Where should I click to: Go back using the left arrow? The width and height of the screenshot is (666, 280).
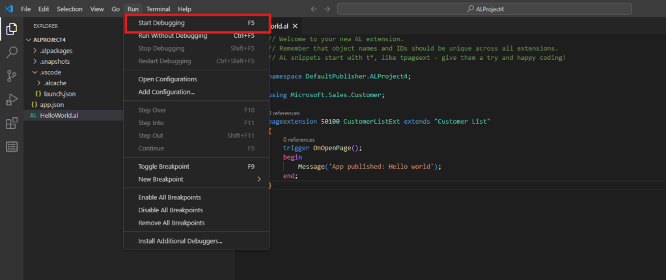314,9
